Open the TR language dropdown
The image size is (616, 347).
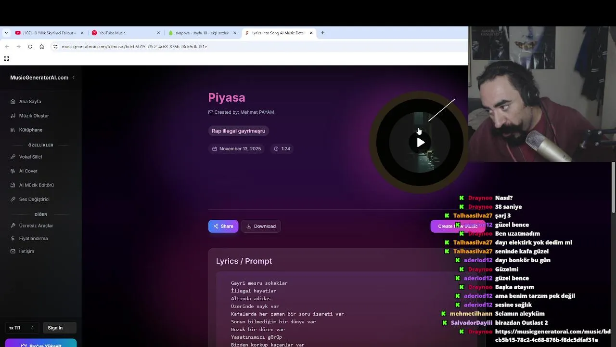(22, 328)
